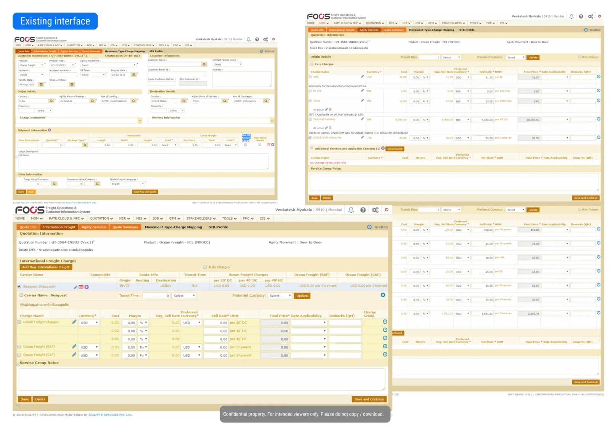610x434 pixels.
Task: Click pencil icon beside AMS charge in top-right window
Action: 362,77
